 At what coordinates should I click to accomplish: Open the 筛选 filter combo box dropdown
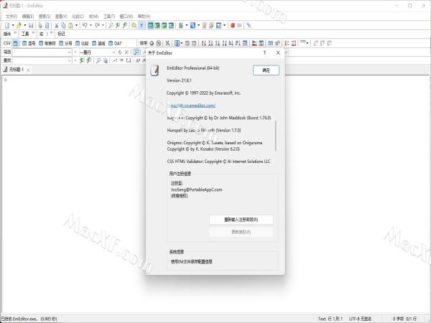point(69,52)
